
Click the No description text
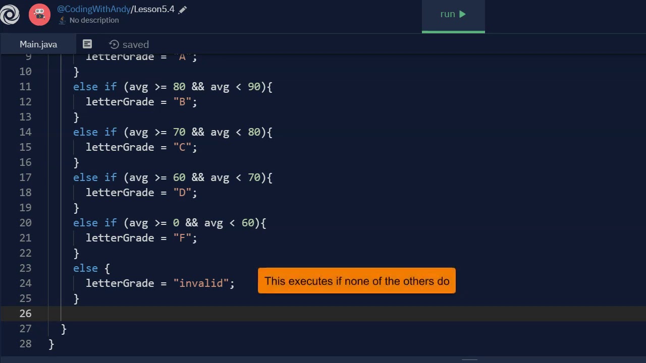[x=94, y=20]
